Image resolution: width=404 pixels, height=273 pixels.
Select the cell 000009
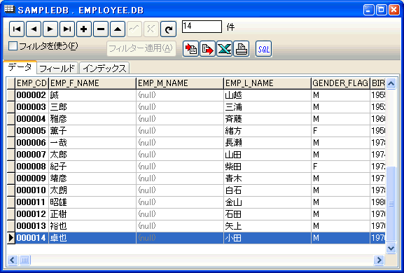(x=32, y=178)
